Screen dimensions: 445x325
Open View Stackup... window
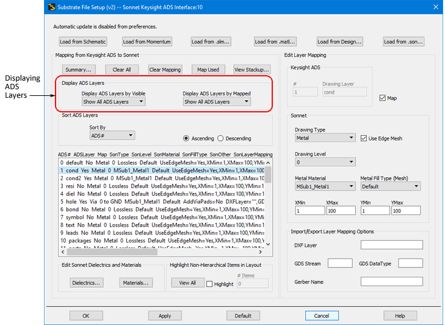pyautogui.click(x=251, y=70)
